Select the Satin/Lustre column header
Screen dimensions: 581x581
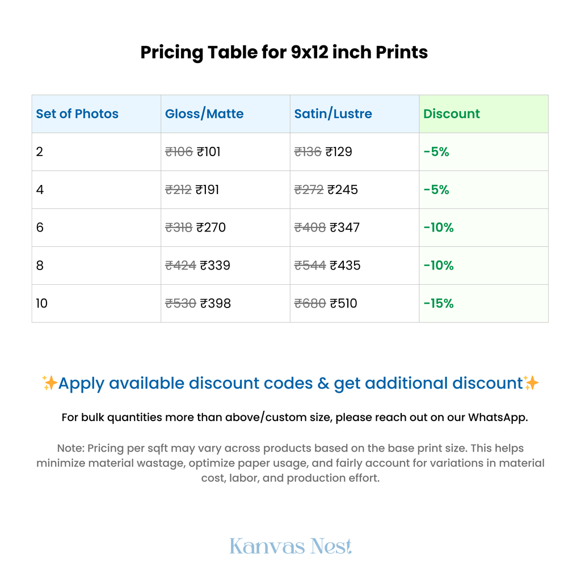355,113
